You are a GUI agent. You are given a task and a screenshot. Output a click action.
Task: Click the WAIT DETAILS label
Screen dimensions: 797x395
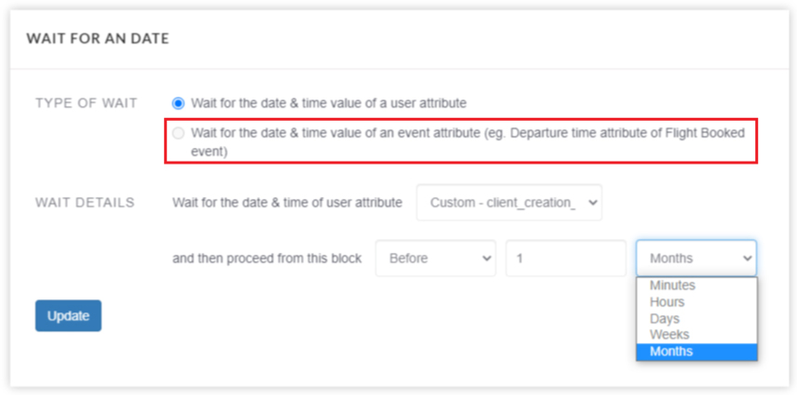[85, 203]
